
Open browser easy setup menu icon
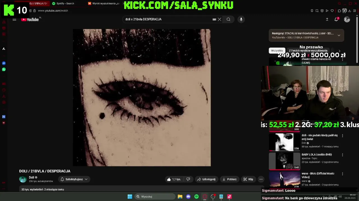click(x=355, y=11)
